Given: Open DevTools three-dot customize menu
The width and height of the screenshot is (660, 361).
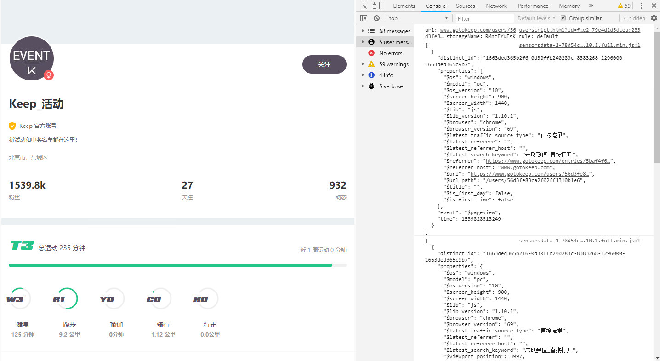Looking at the screenshot, I should (x=642, y=6).
